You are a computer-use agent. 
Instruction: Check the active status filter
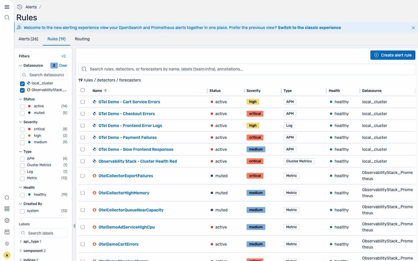coord(22,106)
